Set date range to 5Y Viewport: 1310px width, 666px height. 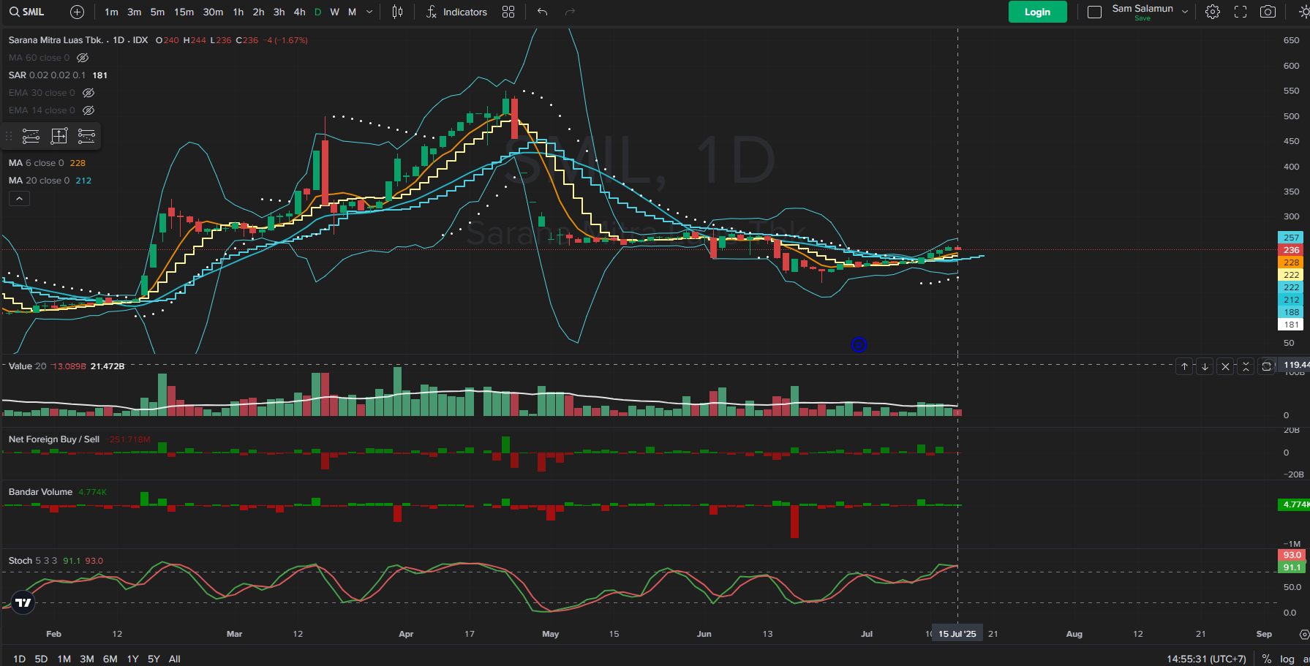[x=154, y=659]
